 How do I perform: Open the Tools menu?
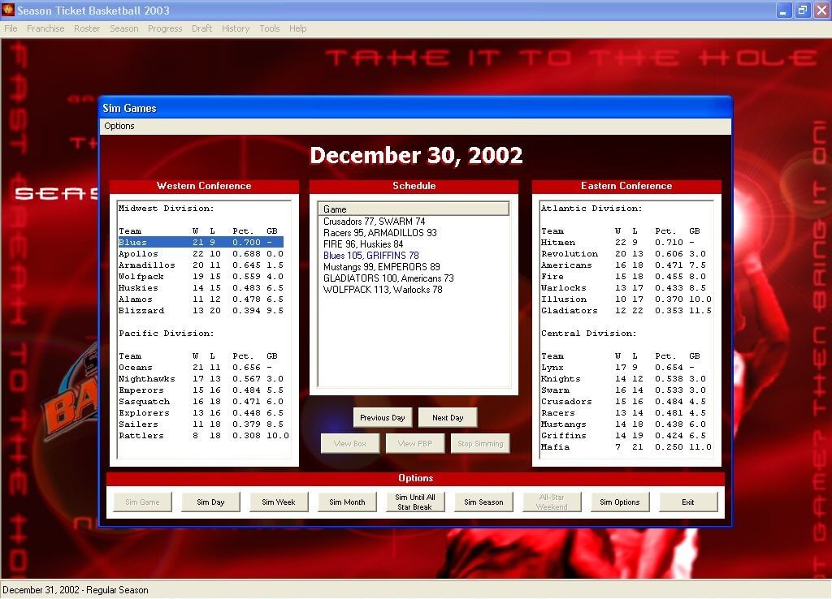[270, 28]
